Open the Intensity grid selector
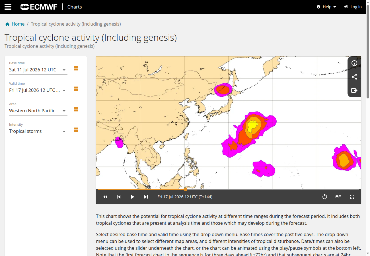This screenshot has width=370, height=256. [76, 130]
